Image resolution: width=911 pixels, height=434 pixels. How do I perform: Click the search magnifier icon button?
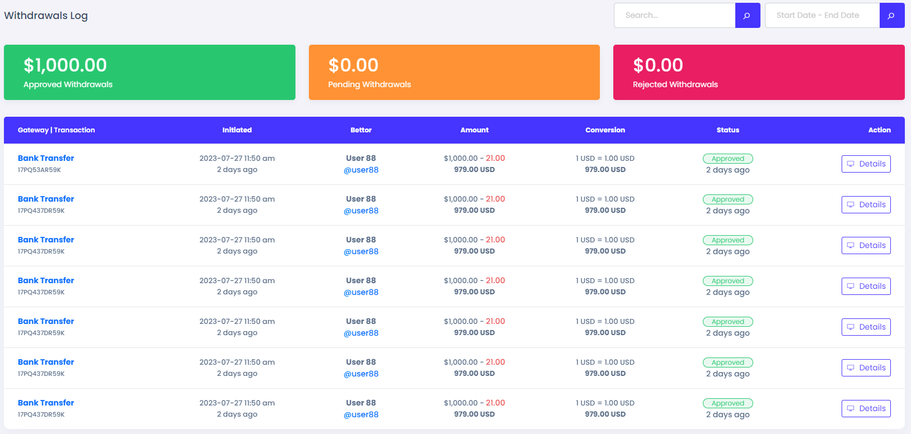tap(747, 16)
